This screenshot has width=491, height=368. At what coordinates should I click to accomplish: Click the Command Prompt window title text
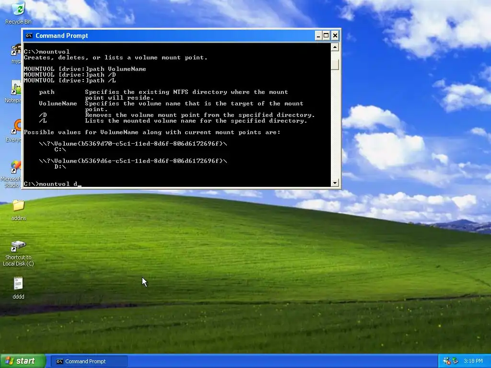point(62,35)
